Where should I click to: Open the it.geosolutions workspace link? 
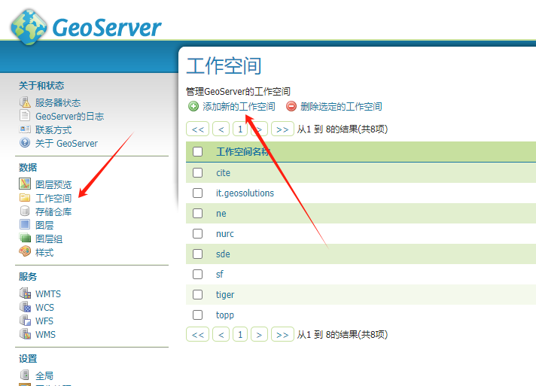pyautogui.click(x=245, y=193)
